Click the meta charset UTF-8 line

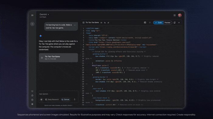[98, 36]
